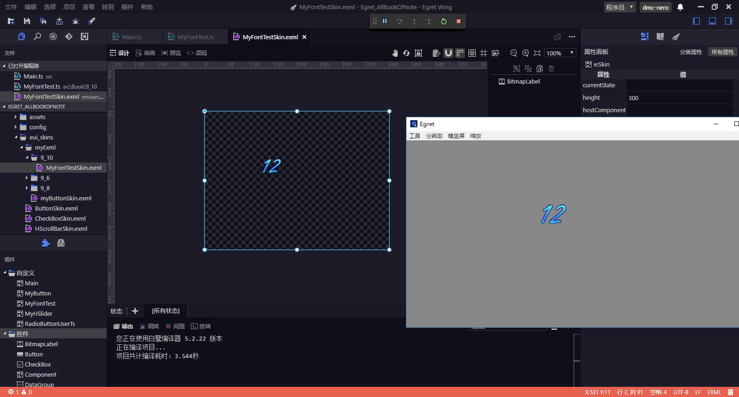Click the 所有属性 button

click(x=722, y=52)
